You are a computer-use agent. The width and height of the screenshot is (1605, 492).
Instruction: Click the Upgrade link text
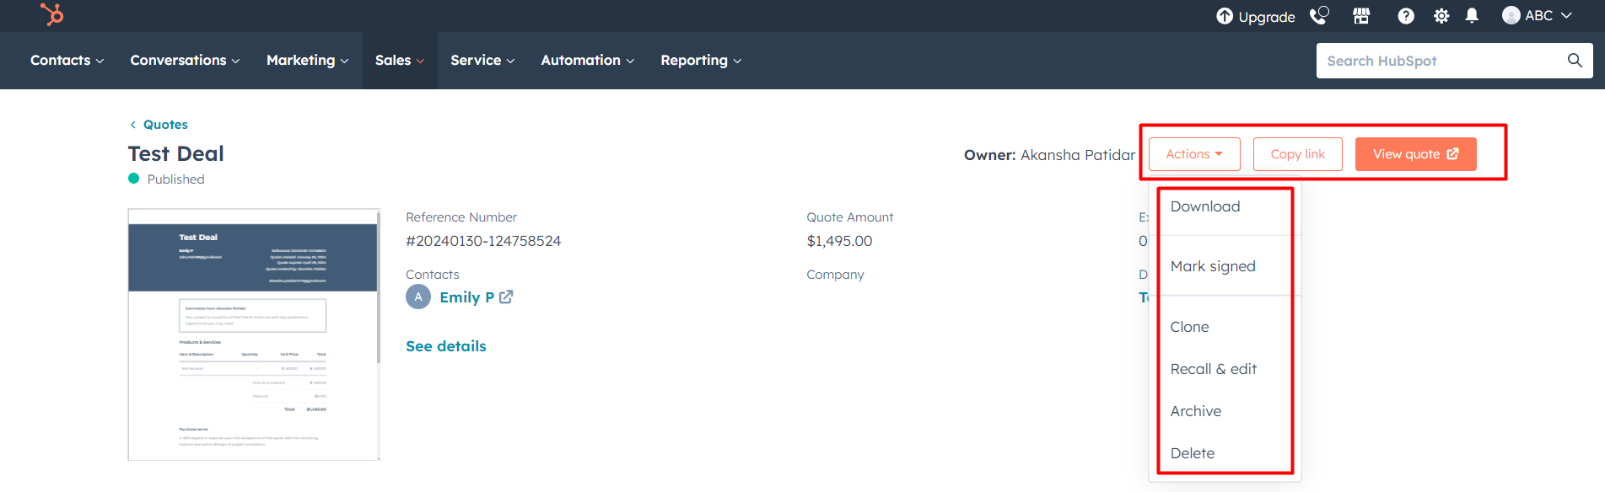1267,17
